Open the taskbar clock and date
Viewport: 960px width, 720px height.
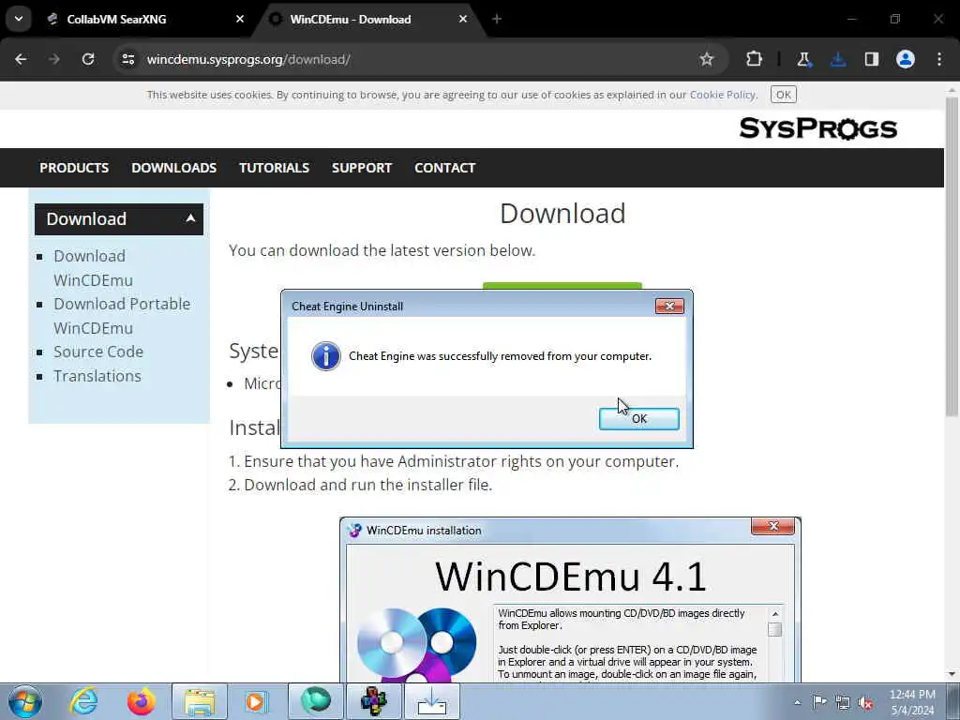tap(912, 702)
